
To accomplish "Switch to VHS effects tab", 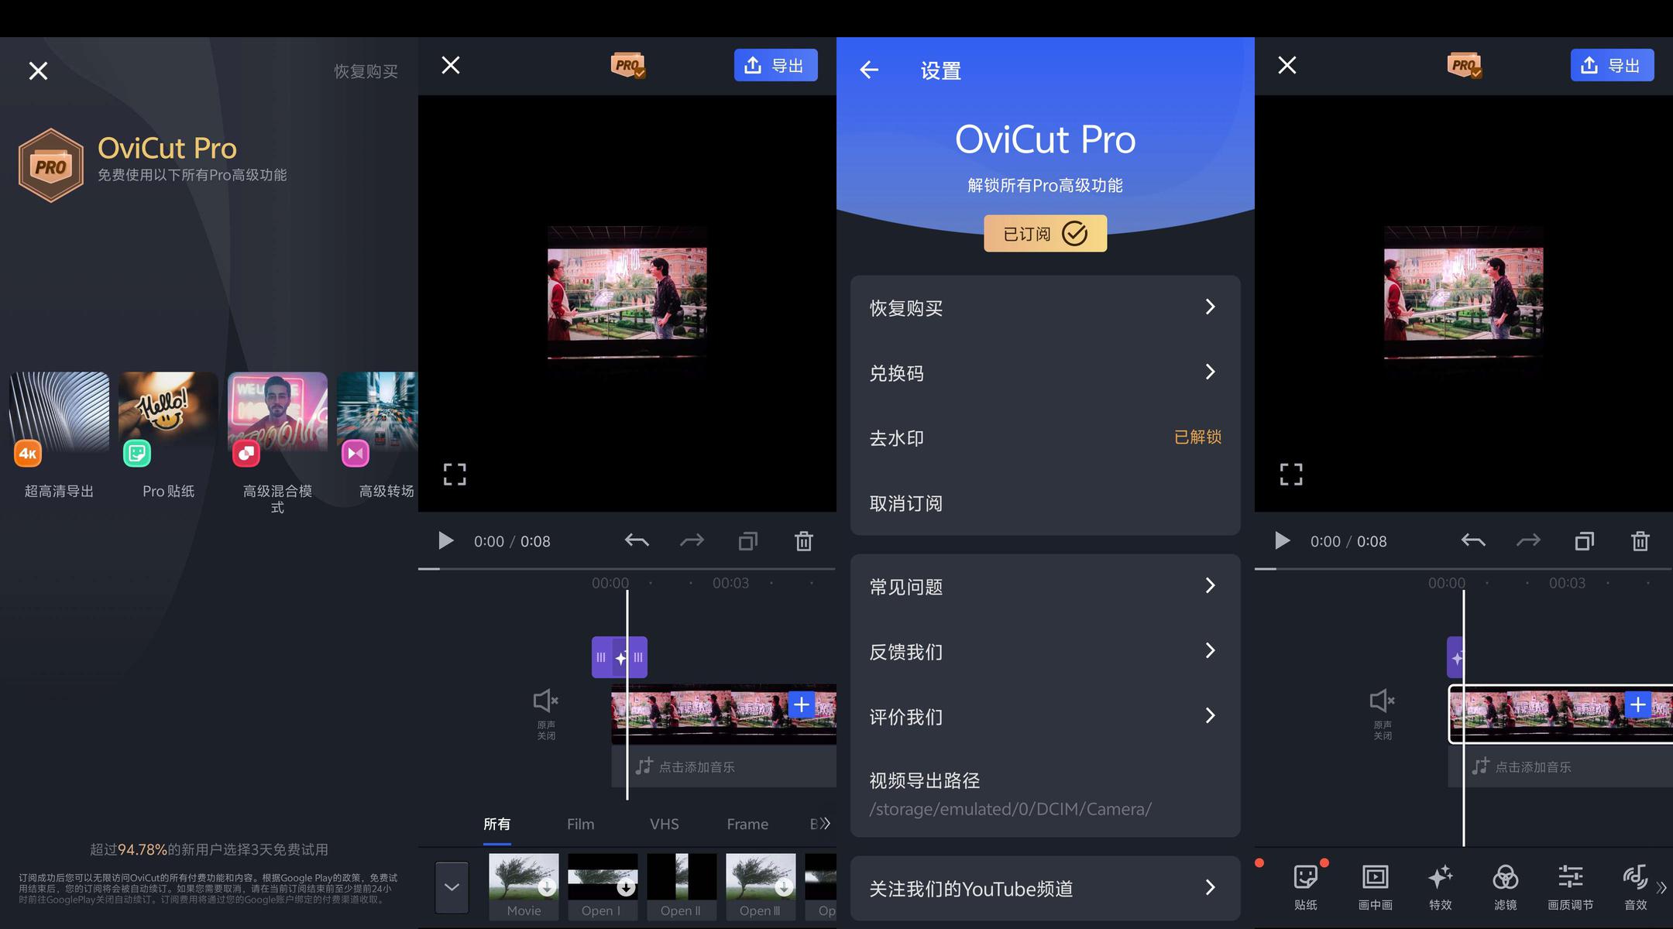I will pyautogui.click(x=664, y=824).
